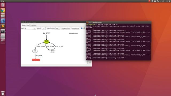Image resolution: width=171 pixels, height=96 pixels.
Task: Click the Set button at Smach Viewer bottom
Action: [x=90, y=63]
